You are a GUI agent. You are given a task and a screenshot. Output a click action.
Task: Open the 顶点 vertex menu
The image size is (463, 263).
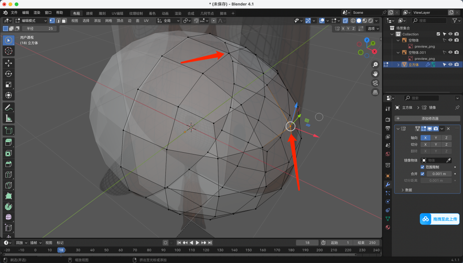[x=120, y=21]
